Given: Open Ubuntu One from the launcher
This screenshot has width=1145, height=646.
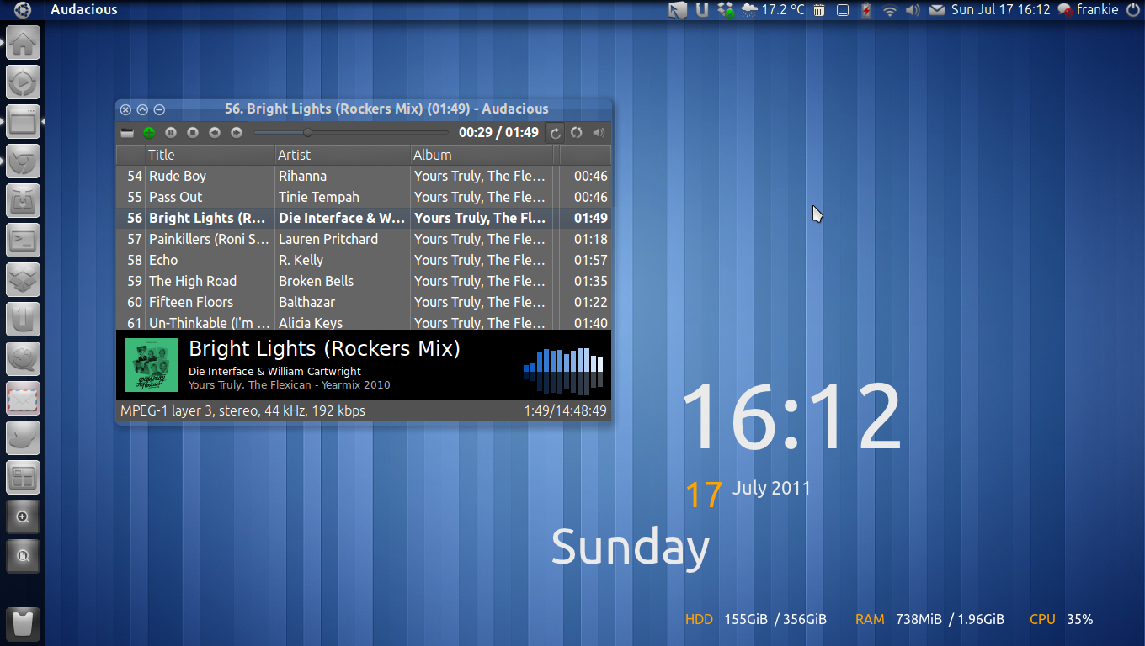Looking at the screenshot, I should [24, 320].
